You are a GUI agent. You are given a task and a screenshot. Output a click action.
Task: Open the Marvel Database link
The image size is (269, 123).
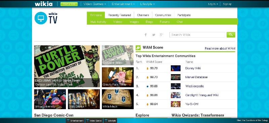[196, 77]
